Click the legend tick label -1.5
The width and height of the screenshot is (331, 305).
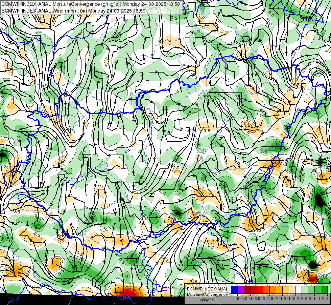[x=283, y=299]
